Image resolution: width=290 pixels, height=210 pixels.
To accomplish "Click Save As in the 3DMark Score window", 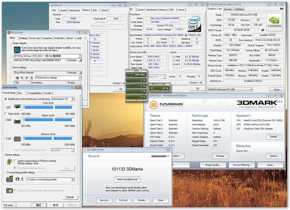I will point(104,200).
